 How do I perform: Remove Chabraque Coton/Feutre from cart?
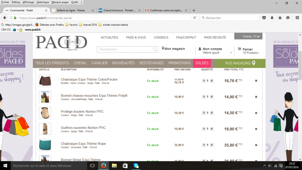(256, 81)
